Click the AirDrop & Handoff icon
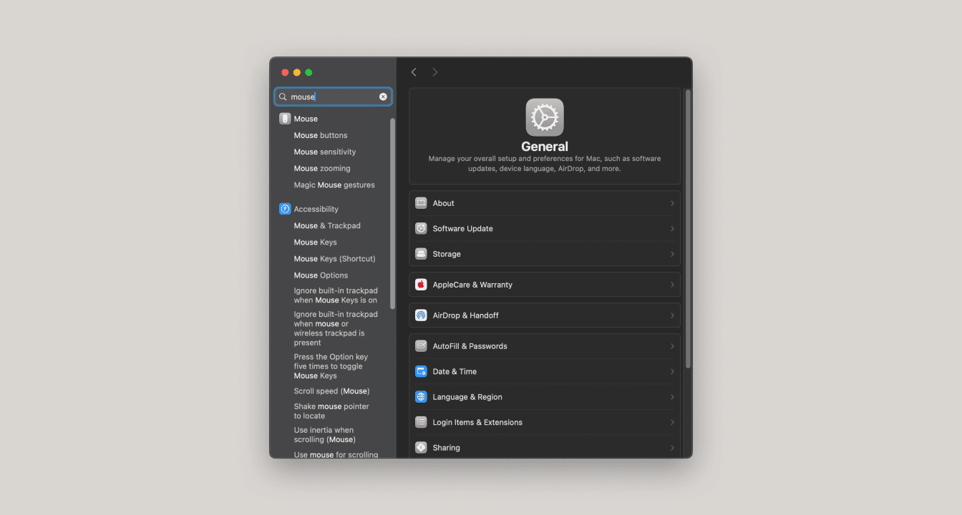The image size is (962, 515). [x=421, y=315]
